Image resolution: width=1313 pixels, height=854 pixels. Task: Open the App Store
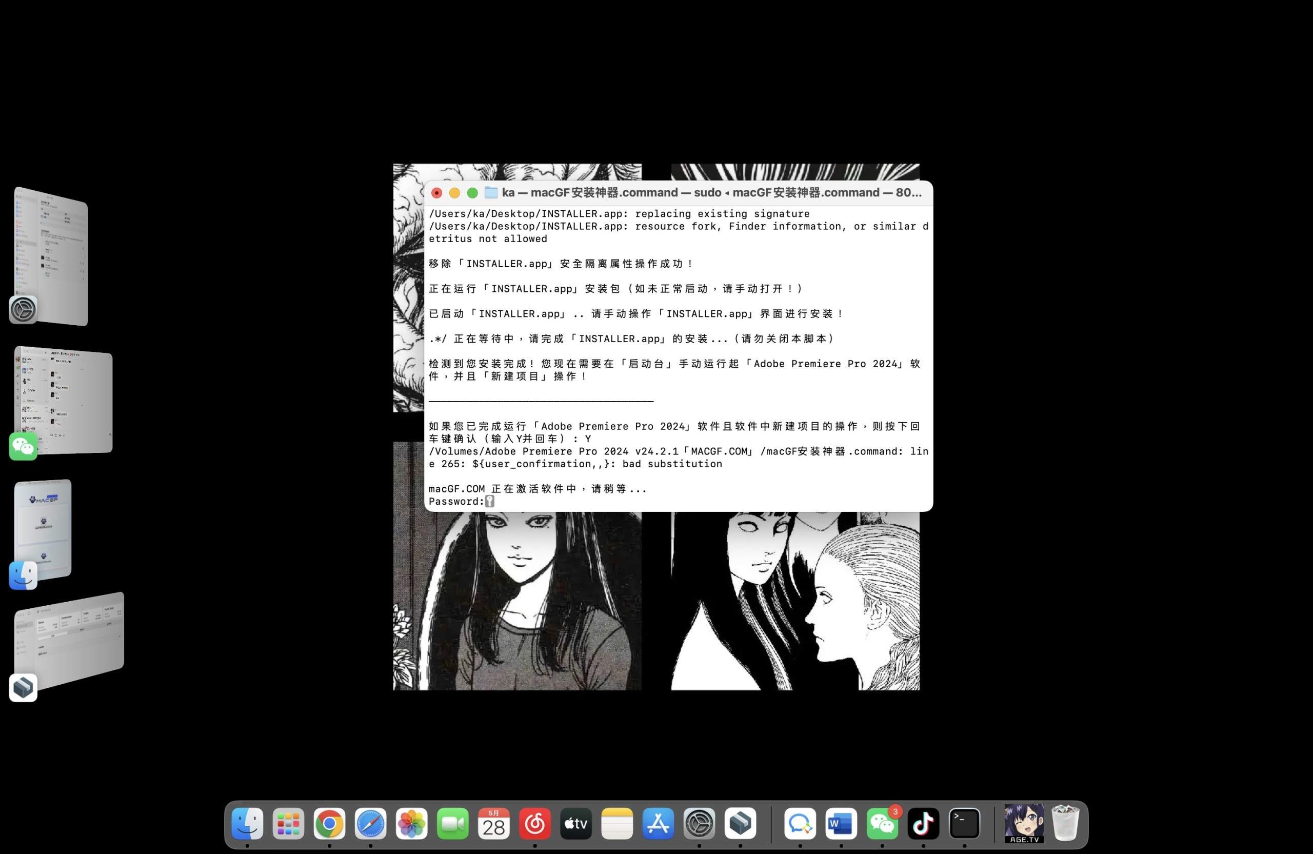(658, 824)
